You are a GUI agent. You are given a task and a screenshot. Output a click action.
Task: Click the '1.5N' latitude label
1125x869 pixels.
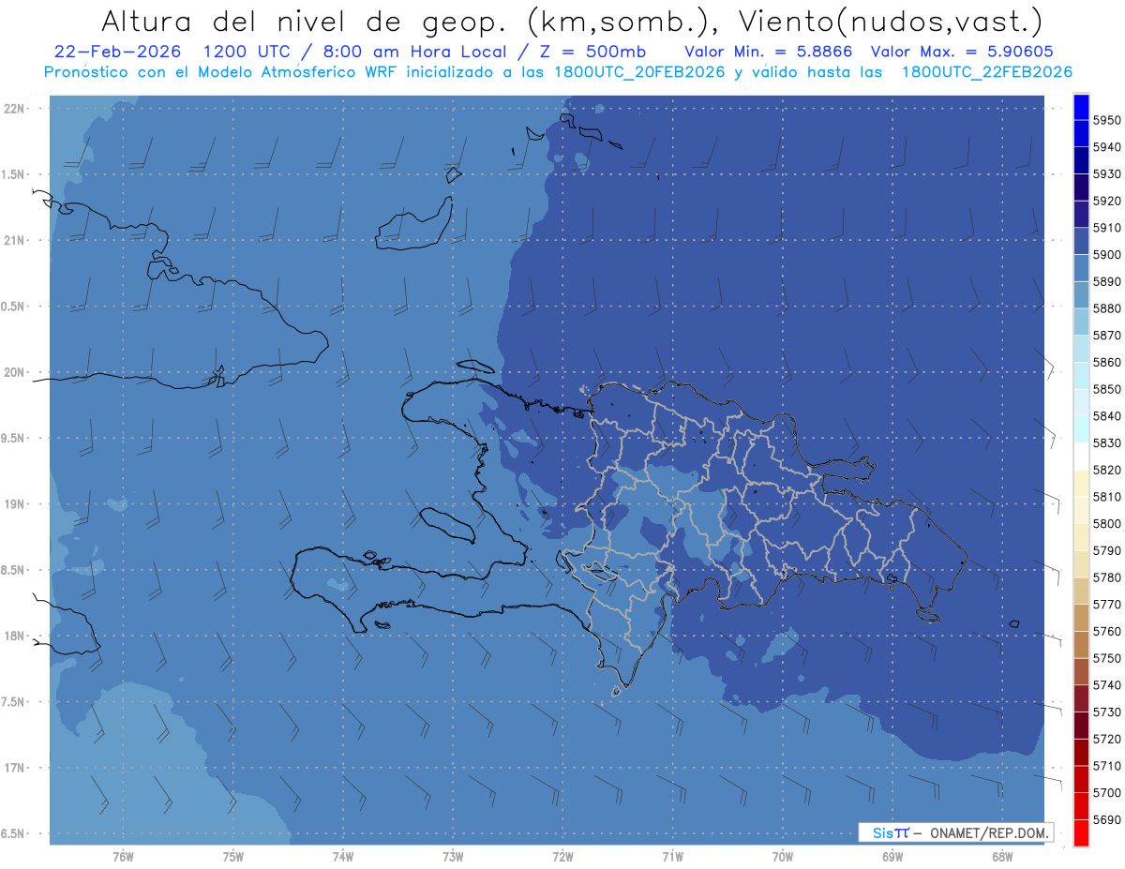pyautogui.click(x=13, y=174)
